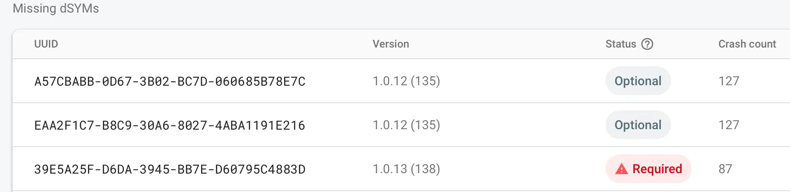This screenshot has height=192, width=790.
Task: Sort by the UUID column header
Action: (46, 44)
